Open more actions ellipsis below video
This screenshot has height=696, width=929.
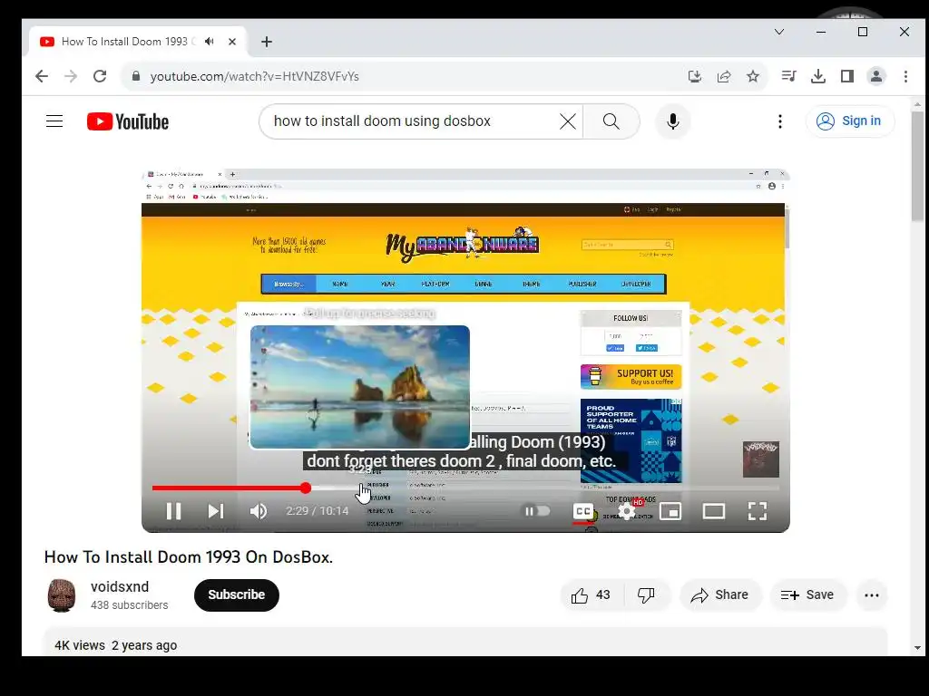(872, 595)
